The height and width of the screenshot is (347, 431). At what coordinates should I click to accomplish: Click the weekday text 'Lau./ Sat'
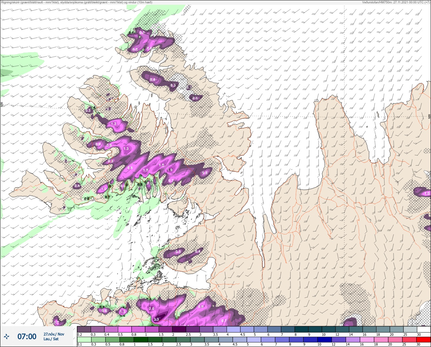tap(51, 339)
